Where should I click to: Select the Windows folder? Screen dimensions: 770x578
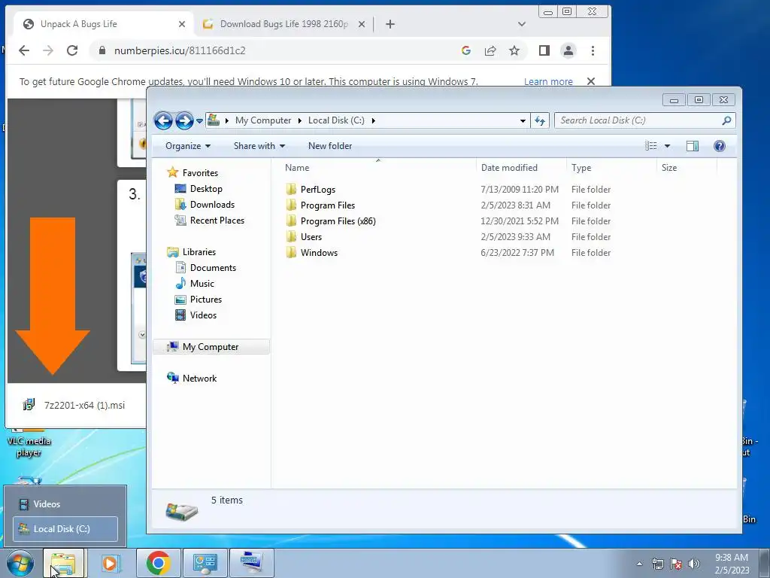319,253
